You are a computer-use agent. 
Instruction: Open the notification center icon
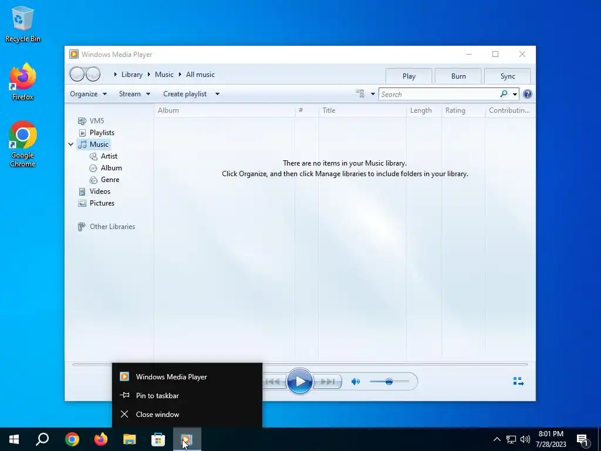coord(583,440)
